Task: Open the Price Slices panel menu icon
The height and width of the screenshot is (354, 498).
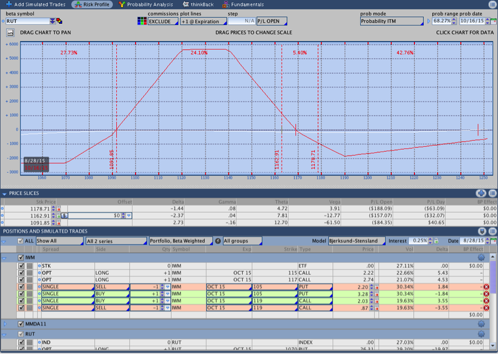Action: tap(491, 193)
